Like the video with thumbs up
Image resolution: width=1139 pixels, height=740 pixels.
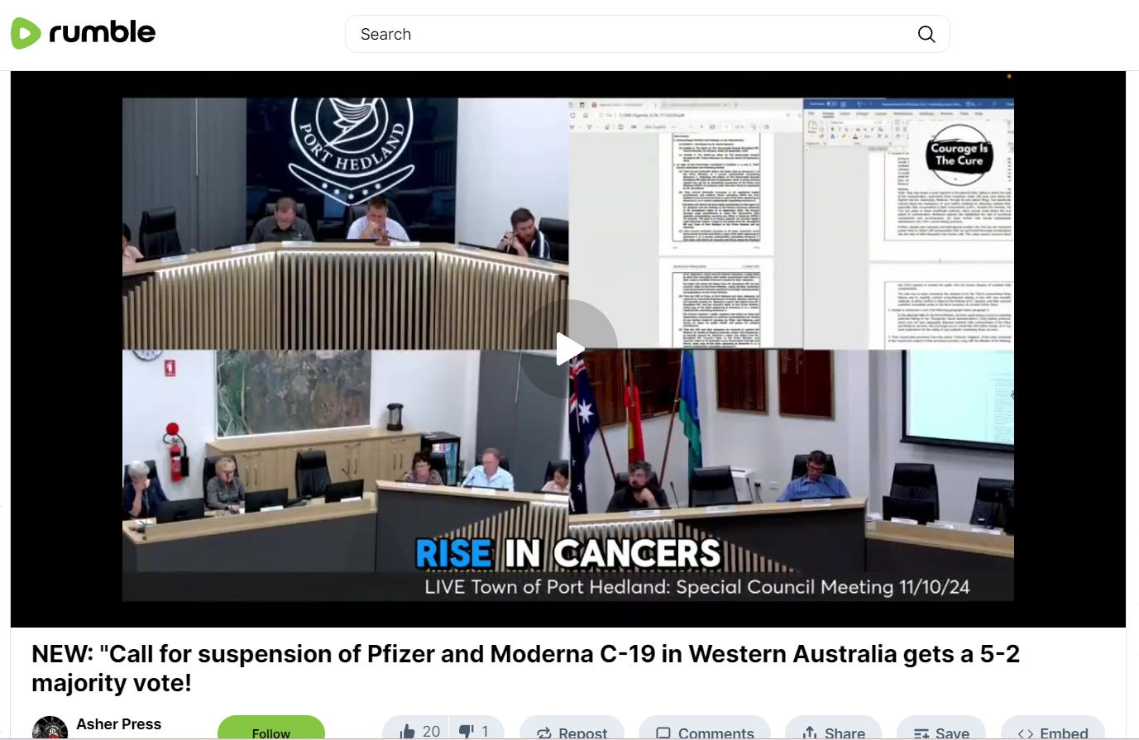pyautogui.click(x=416, y=729)
